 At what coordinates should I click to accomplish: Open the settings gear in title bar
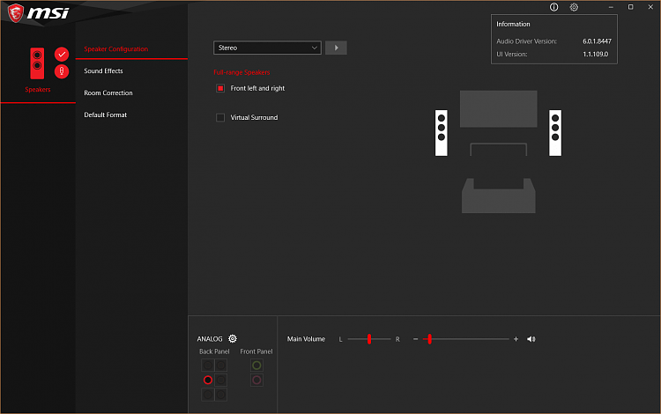(574, 7)
